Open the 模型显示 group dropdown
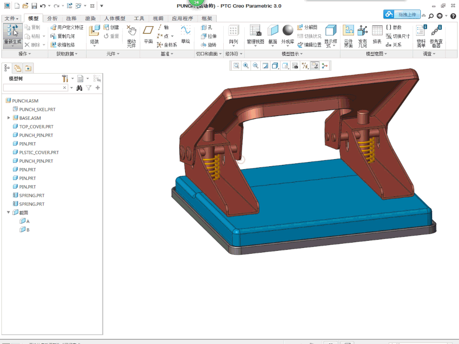 (294, 54)
